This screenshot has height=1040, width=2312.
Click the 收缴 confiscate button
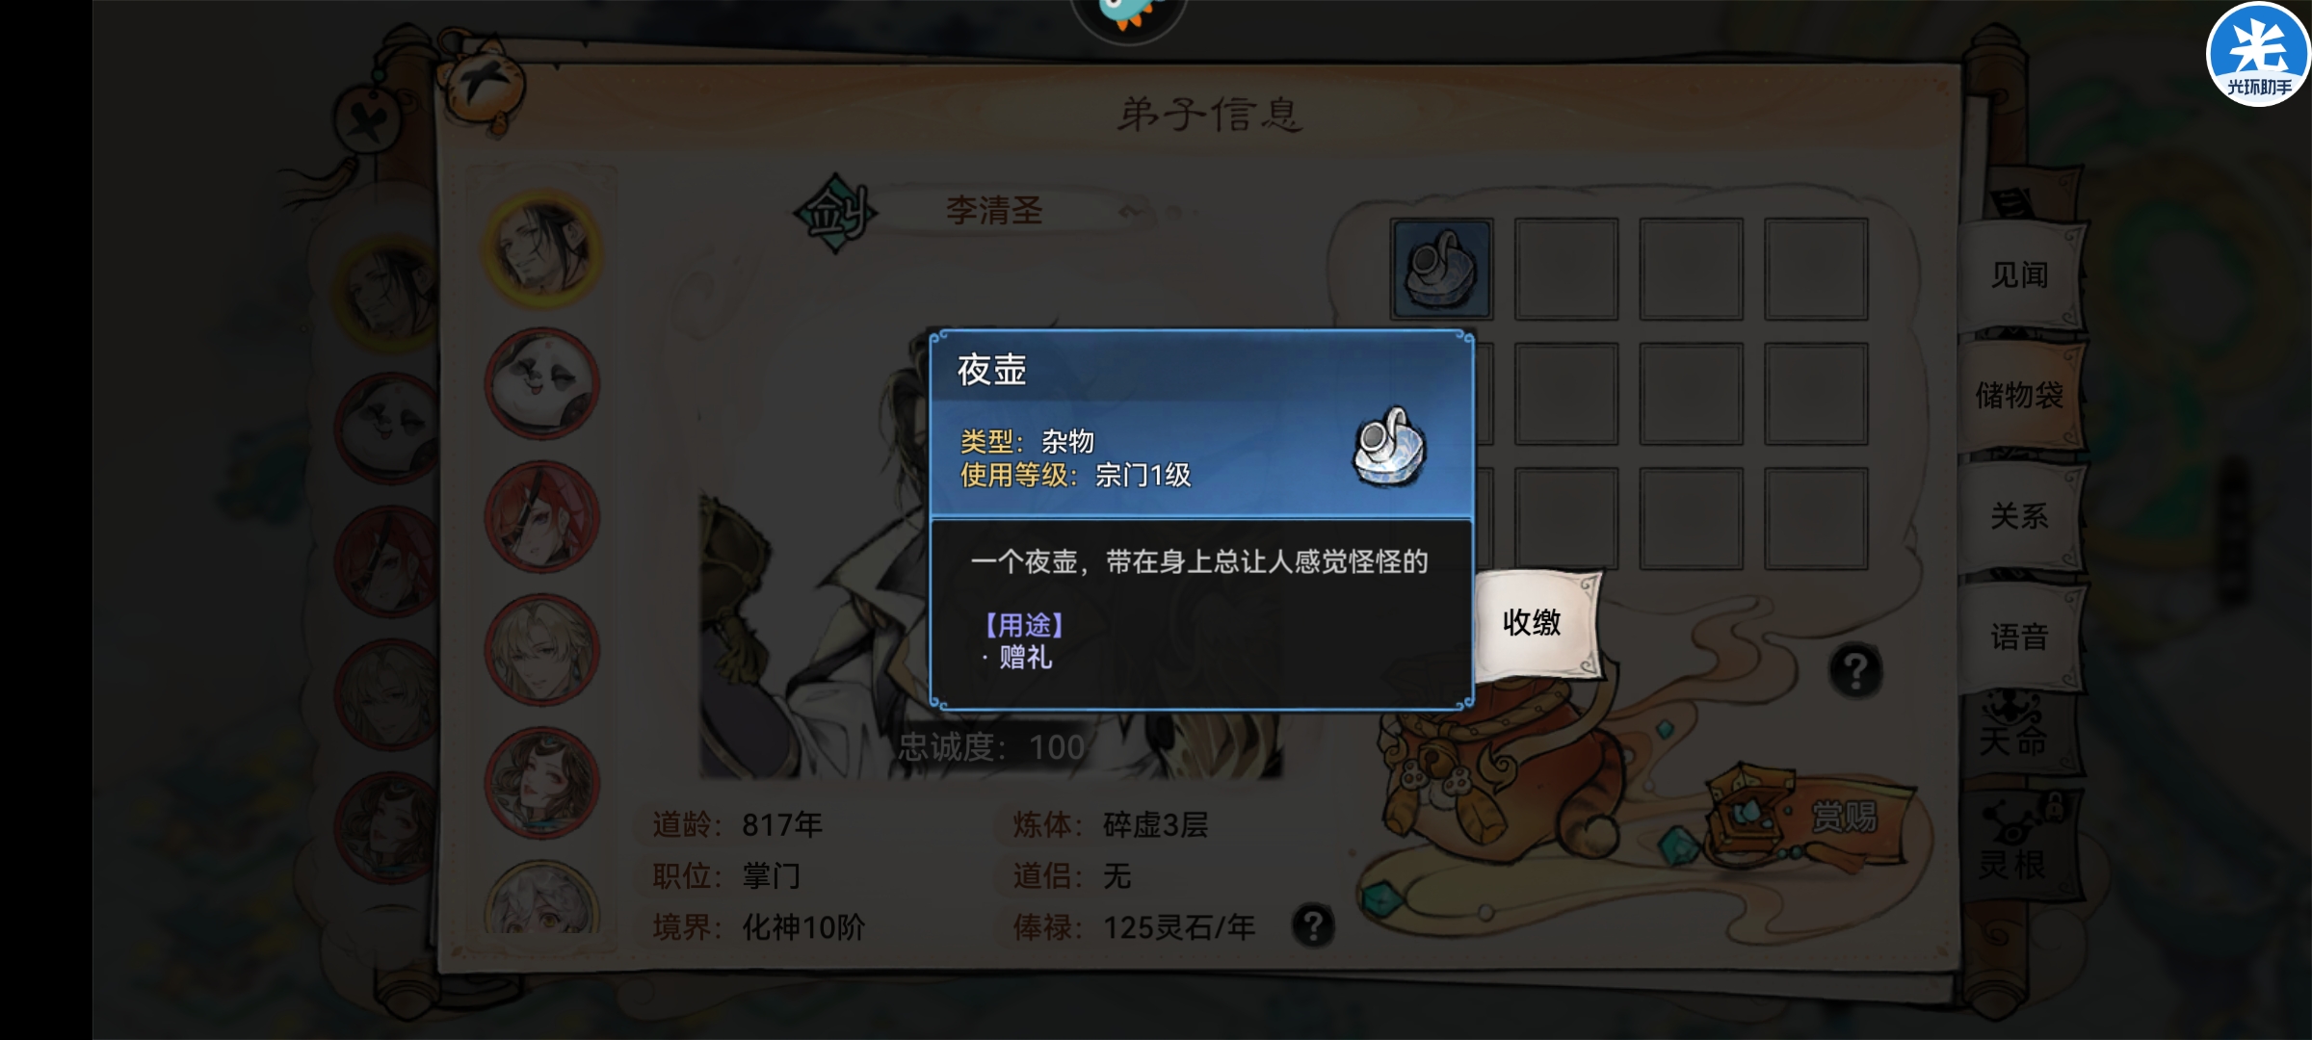coord(1535,623)
